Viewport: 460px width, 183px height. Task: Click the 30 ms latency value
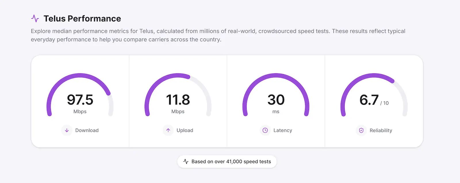tap(276, 103)
